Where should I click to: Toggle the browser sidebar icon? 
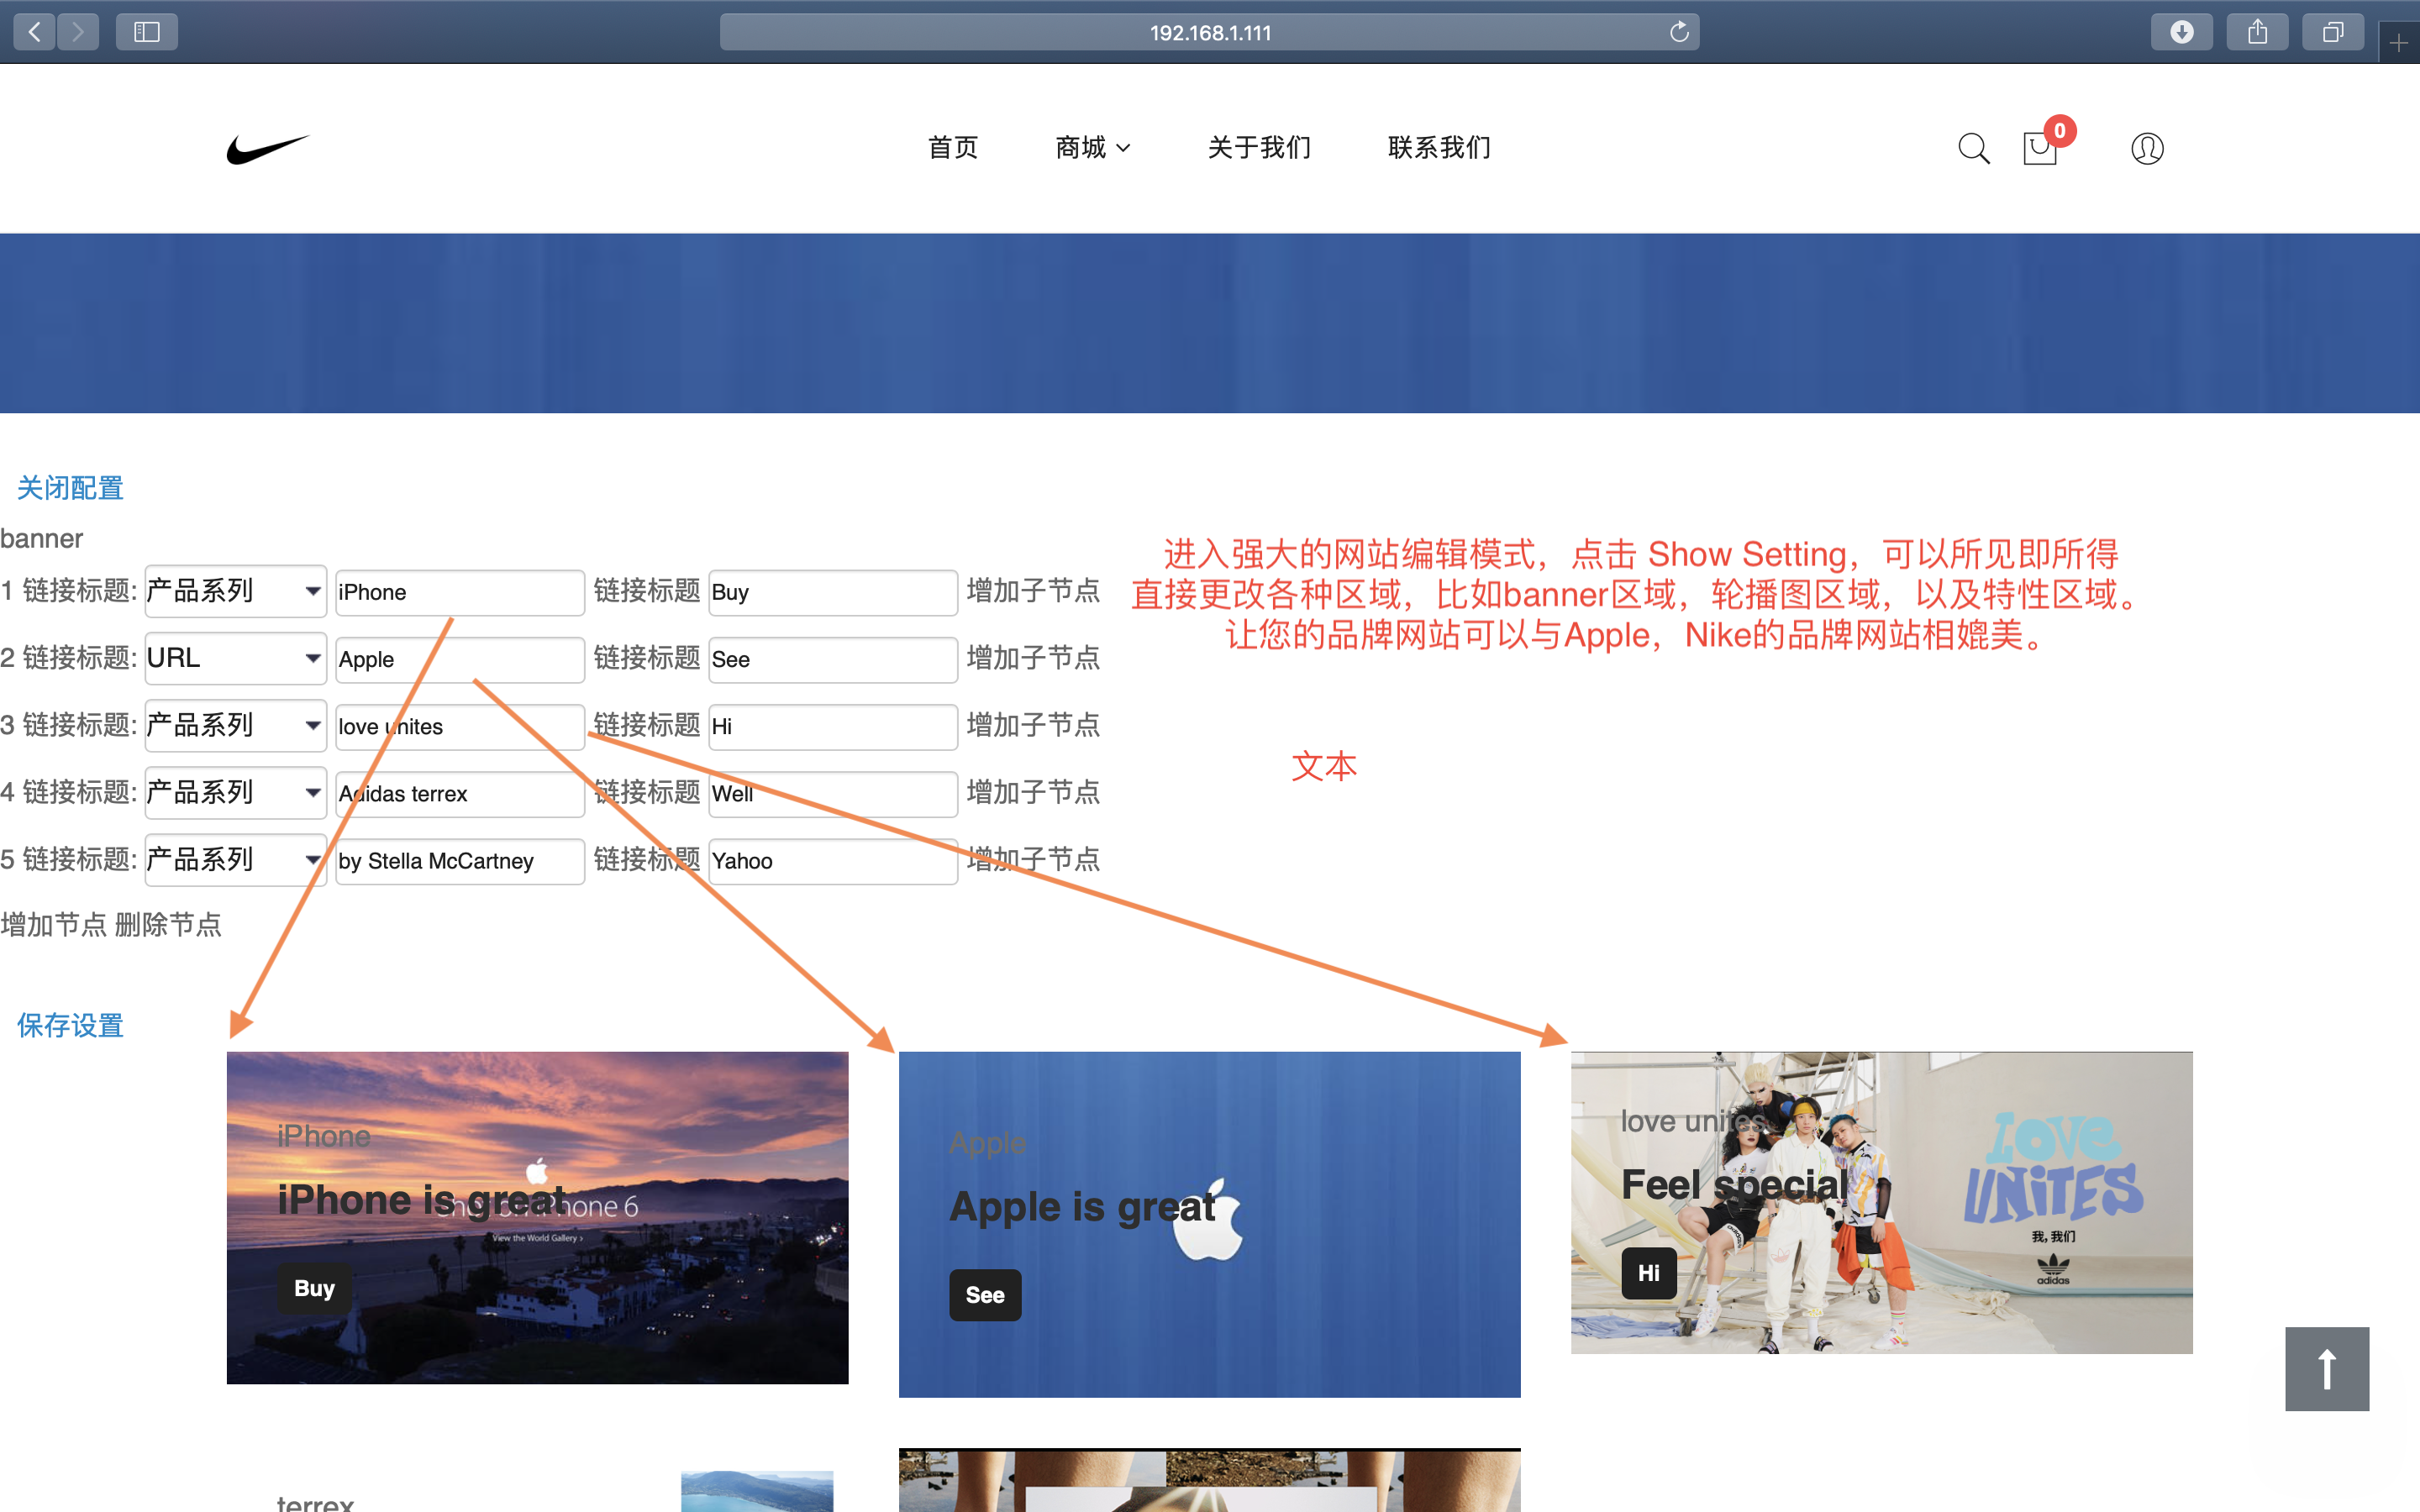tap(147, 32)
